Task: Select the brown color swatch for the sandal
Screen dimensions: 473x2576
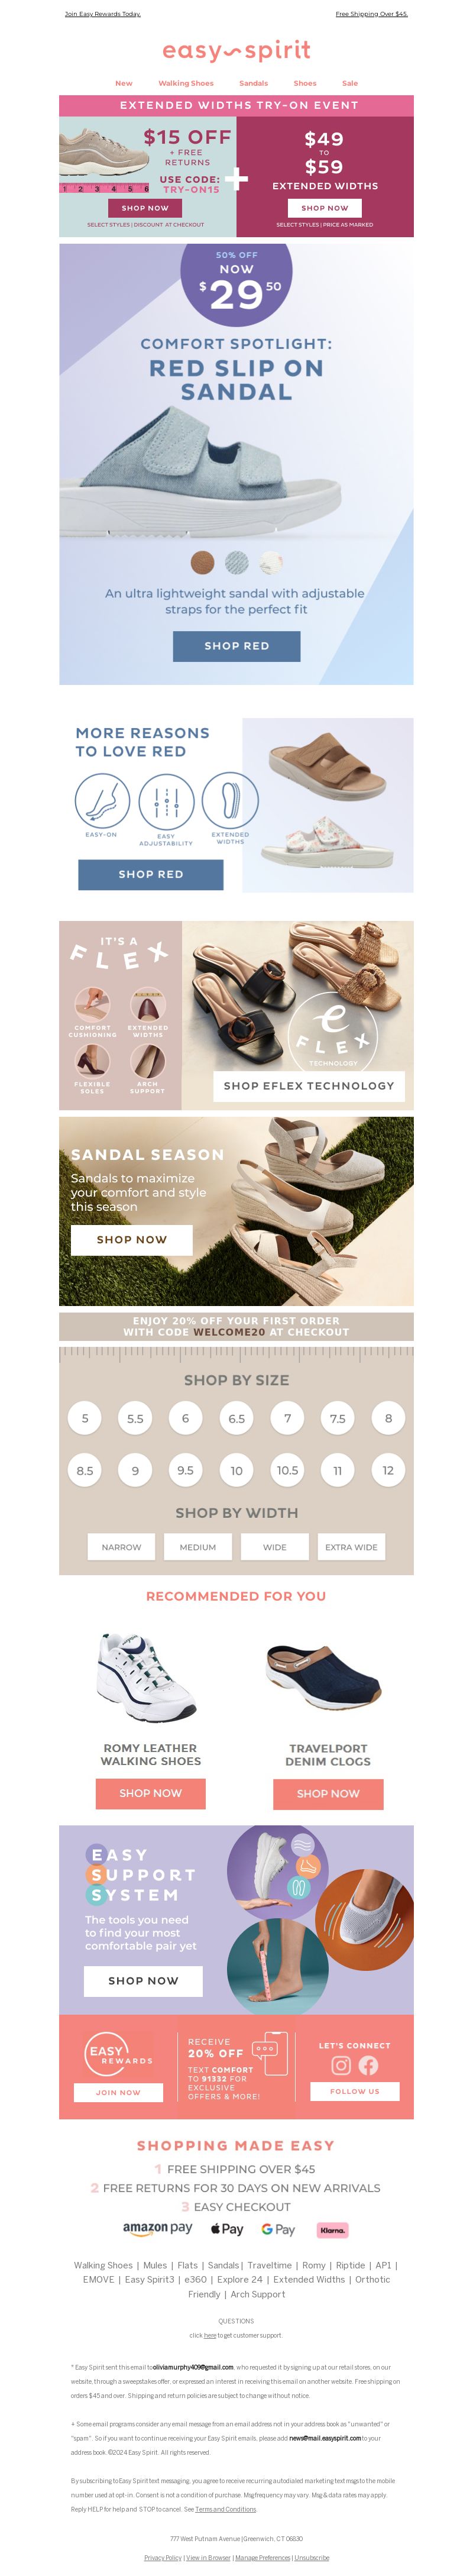Action: click(x=202, y=562)
